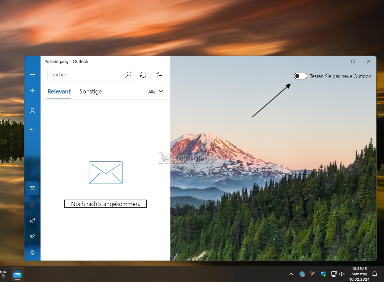384x282 pixels.
Task: Toggle 'Testen Sie das neue Outlook' switch
Action: coord(301,76)
